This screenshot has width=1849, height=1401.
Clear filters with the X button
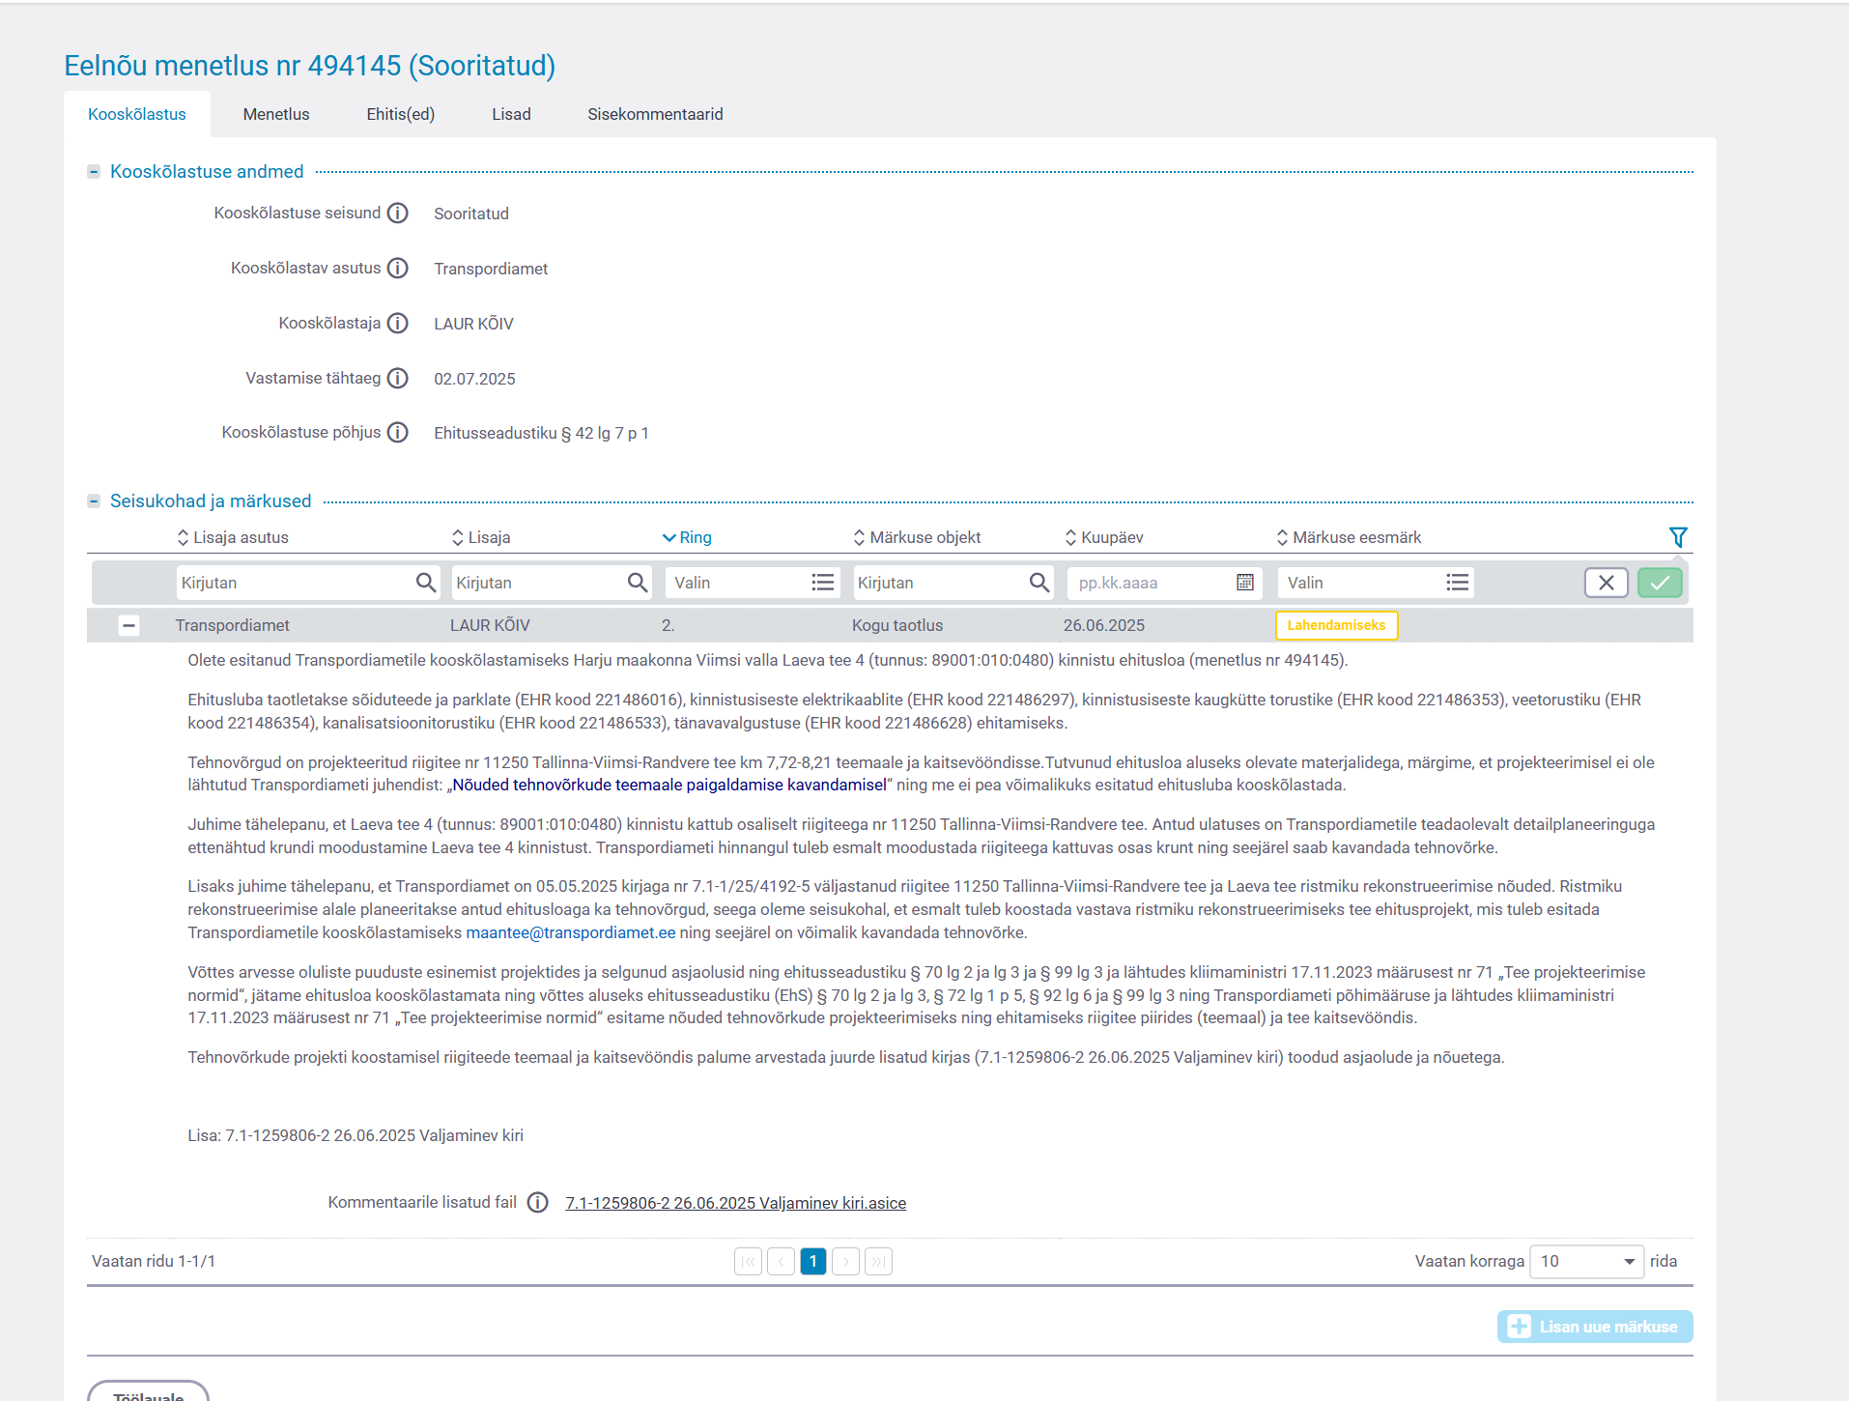point(1607,583)
